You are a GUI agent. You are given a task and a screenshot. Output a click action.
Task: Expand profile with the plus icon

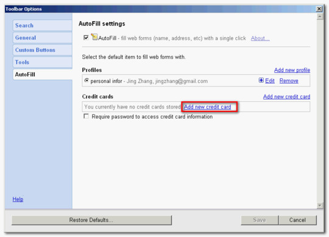(x=261, y=80)
